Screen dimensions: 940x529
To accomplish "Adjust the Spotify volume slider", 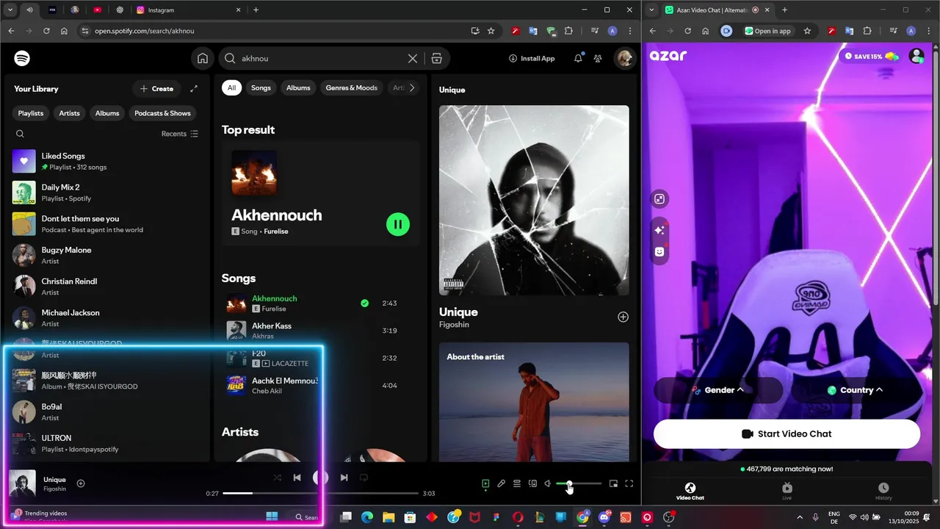I will tap(579, 483).
